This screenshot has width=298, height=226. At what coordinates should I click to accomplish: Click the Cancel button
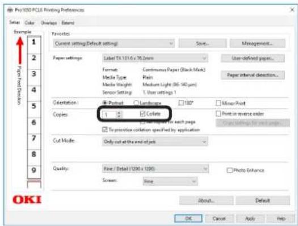(219, 219)
